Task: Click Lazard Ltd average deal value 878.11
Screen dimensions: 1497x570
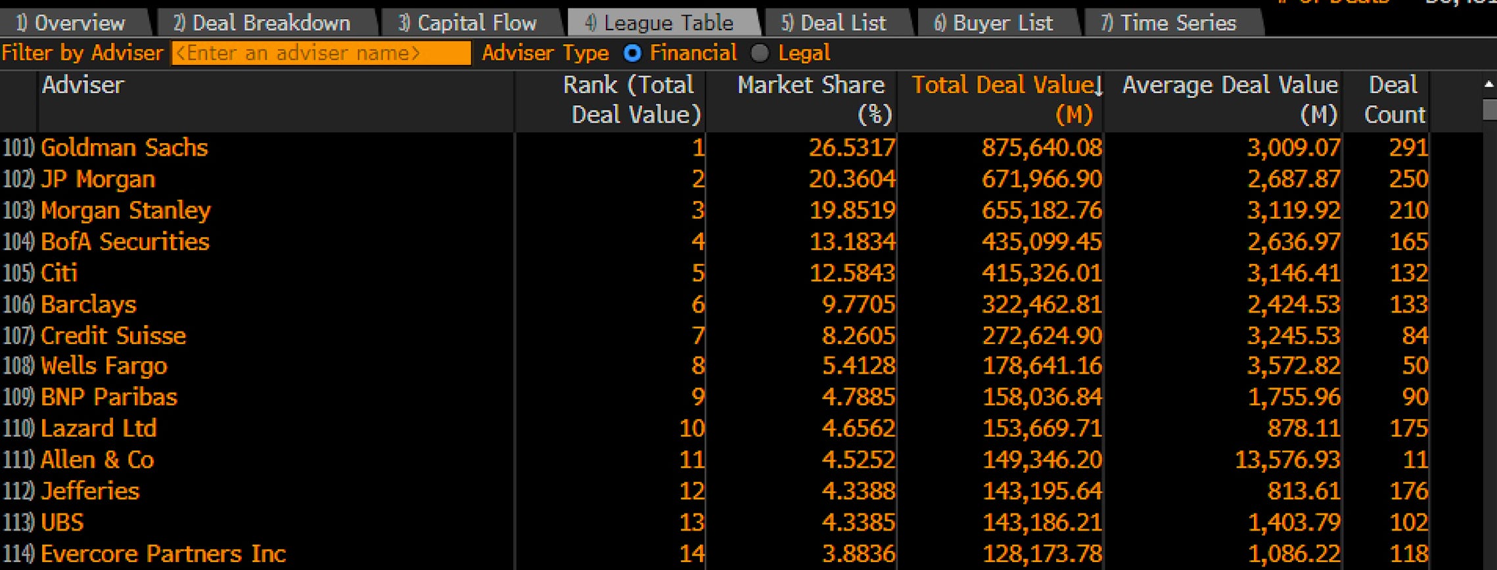Action: [1303, 429]
